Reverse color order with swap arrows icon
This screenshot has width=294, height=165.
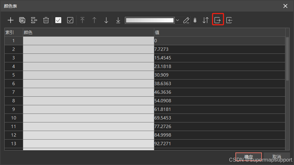pyautogui.click(x=206, y=20)
